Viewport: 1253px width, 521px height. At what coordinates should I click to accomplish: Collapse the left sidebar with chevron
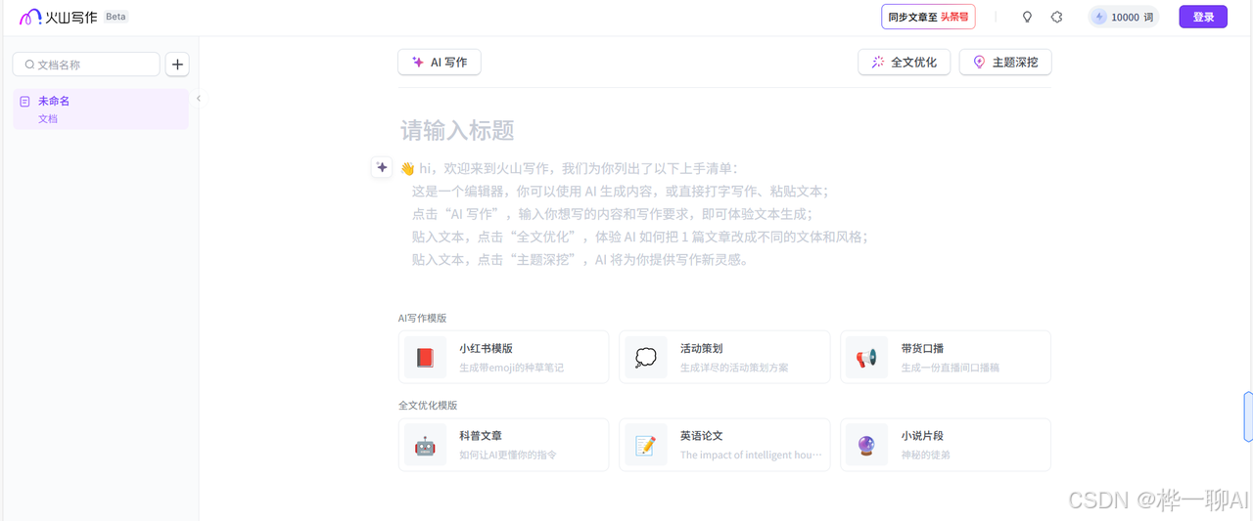pos(199,99)
